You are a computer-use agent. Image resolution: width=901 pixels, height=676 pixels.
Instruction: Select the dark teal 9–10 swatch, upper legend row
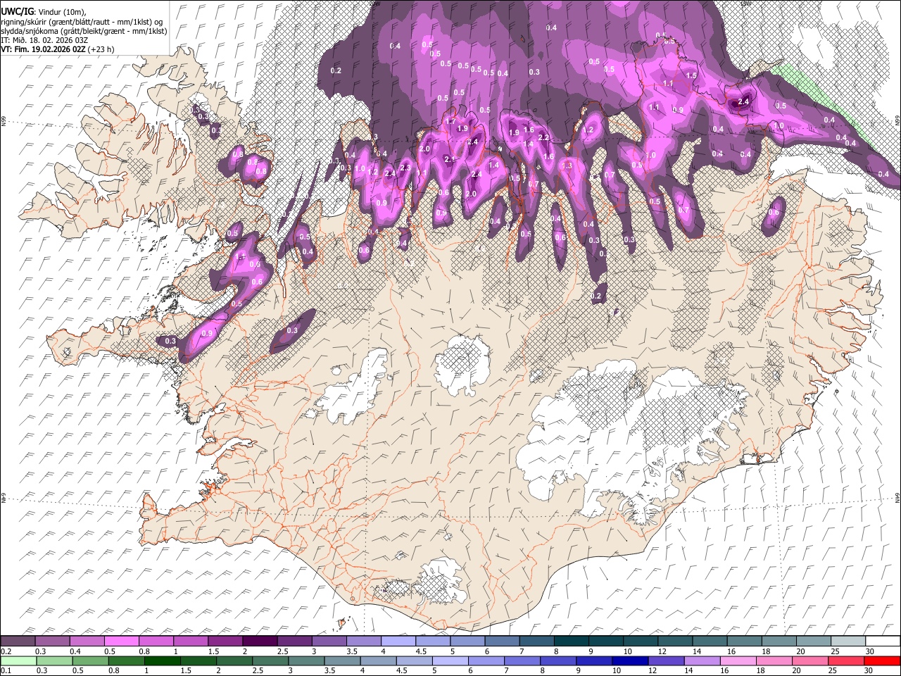[x=605, y=641]
